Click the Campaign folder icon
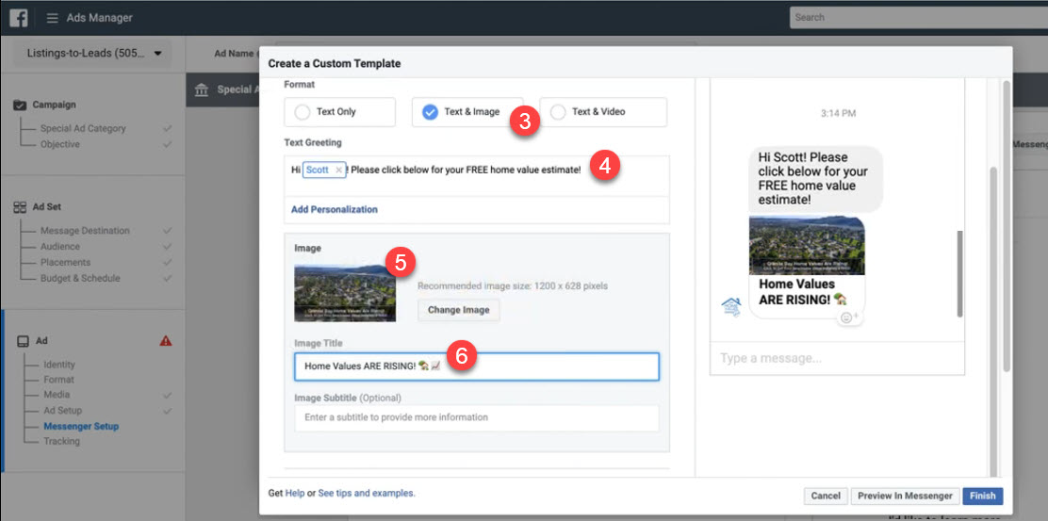This screenshot has height=521, width=1048. tap(21, 105)
